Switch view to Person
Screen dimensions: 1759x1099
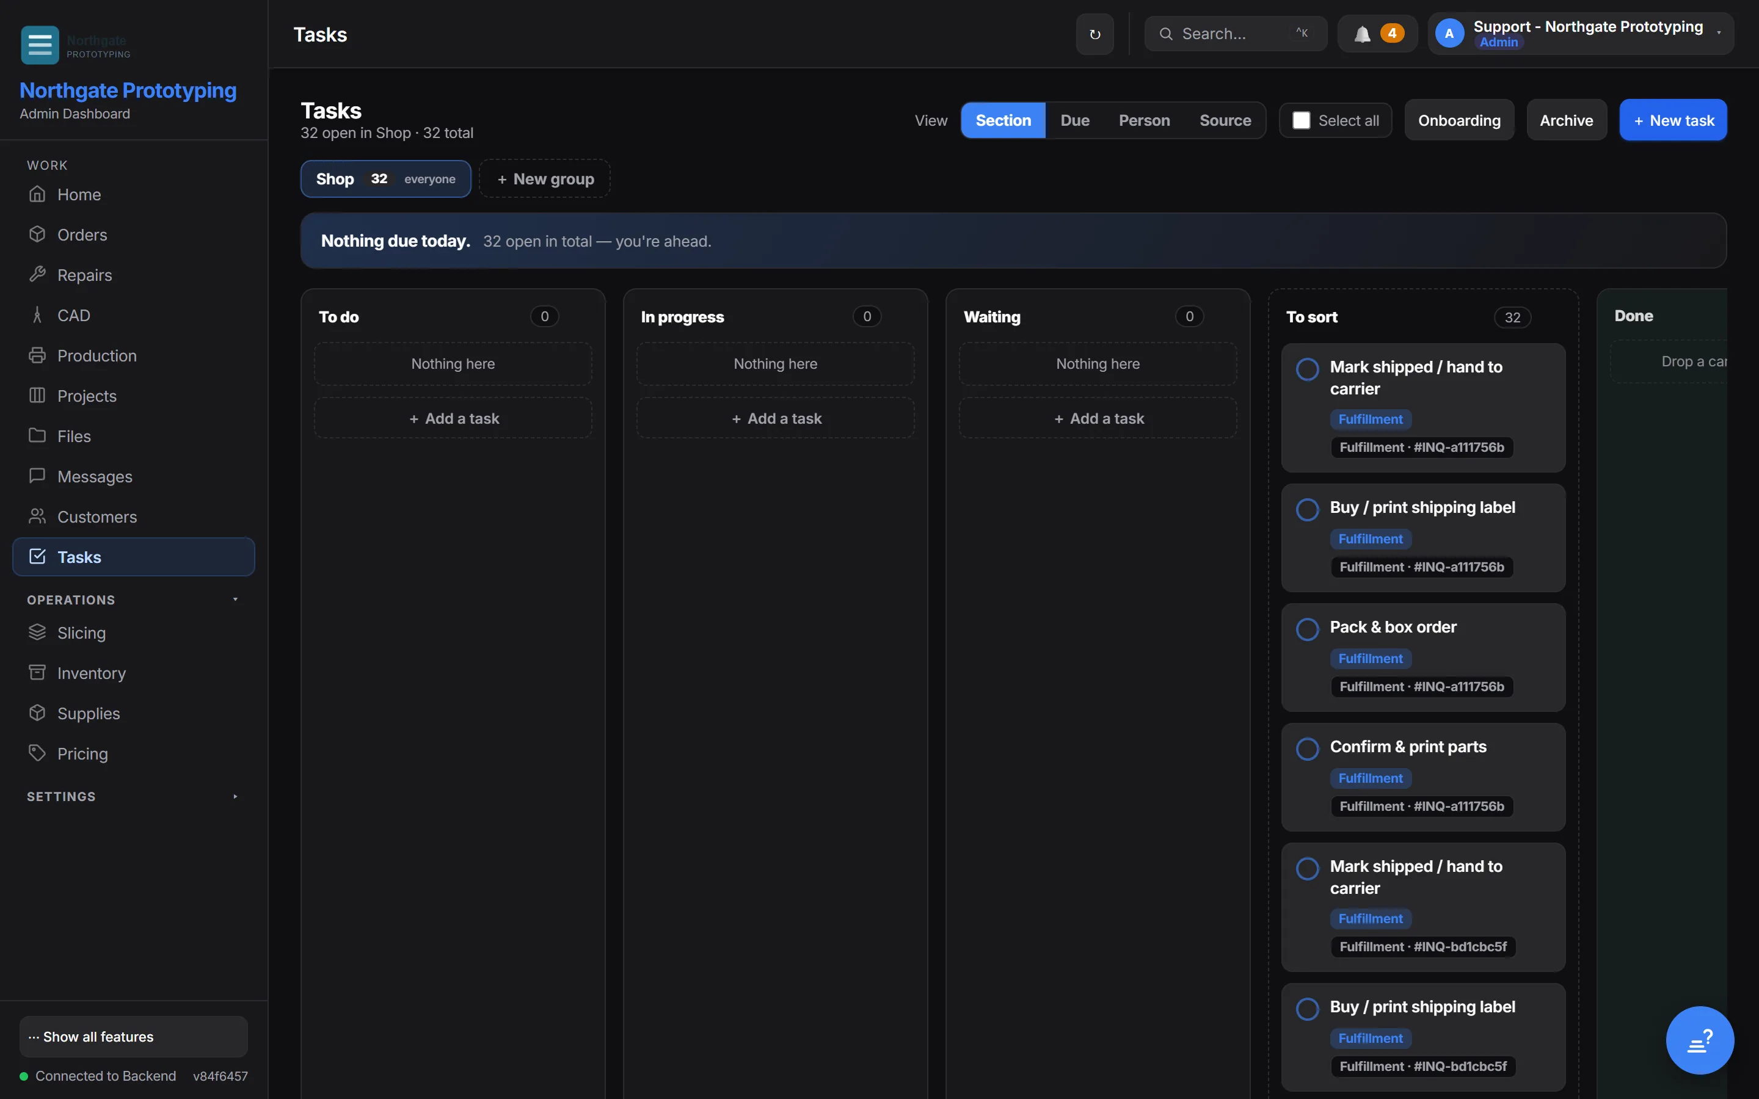[x=1144, y=121]
